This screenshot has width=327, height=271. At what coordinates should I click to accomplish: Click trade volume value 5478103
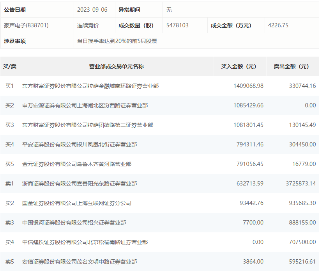point(177,25)
